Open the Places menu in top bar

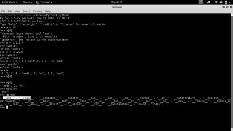[x=28, y=2]
